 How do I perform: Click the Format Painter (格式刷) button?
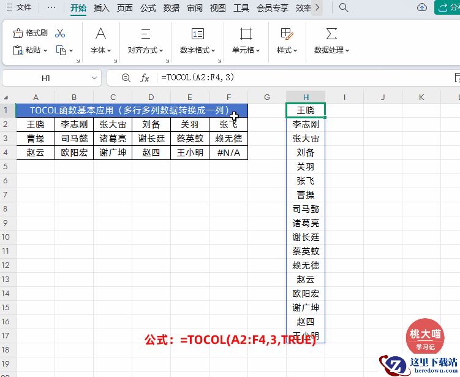pyautogui.click(x=31, y=33)
